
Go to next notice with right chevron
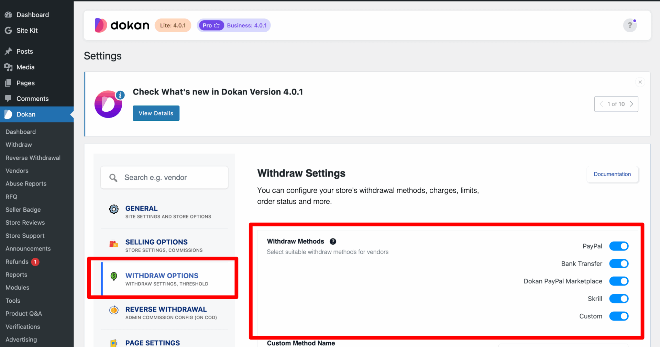pos(631,104)
